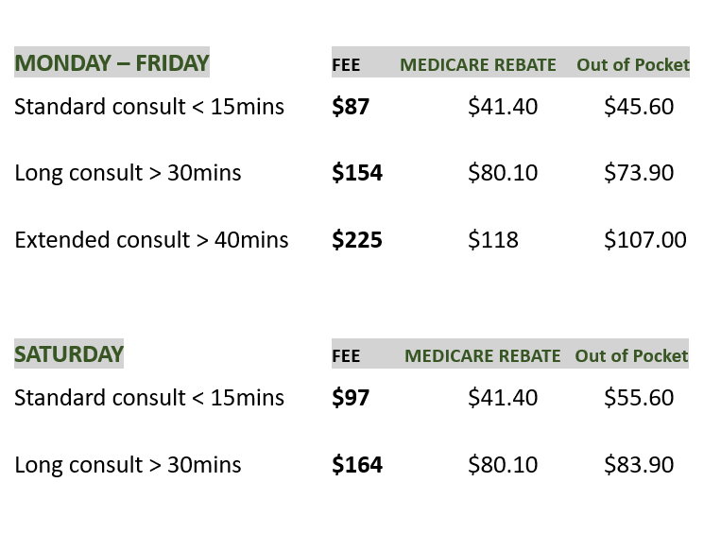Screen dimensions: 721x551
Task: Click the weekday Standard consult < 15mins row label
Action: pyautogui.click(x=149, y=107)
